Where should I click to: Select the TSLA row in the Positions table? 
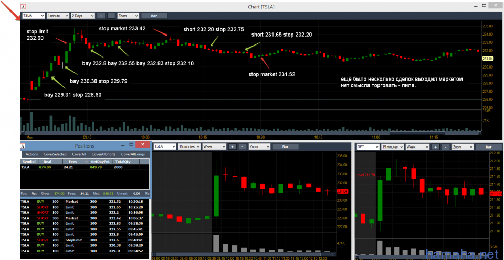pyautogui.click(x=85, y=167)
